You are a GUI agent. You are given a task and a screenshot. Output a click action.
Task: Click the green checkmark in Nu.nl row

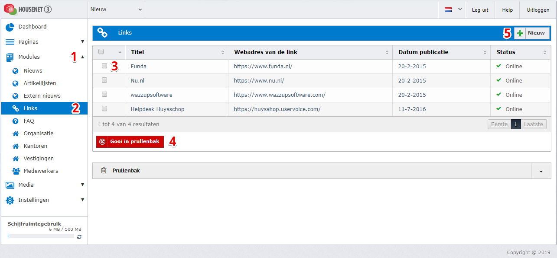tap(499, 80)
